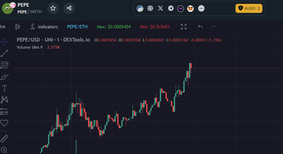
Task: Click the -5.35% change value
Action: (x=214, y=40)
